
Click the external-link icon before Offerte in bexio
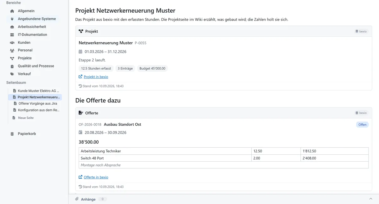click(x=80, y=177)
